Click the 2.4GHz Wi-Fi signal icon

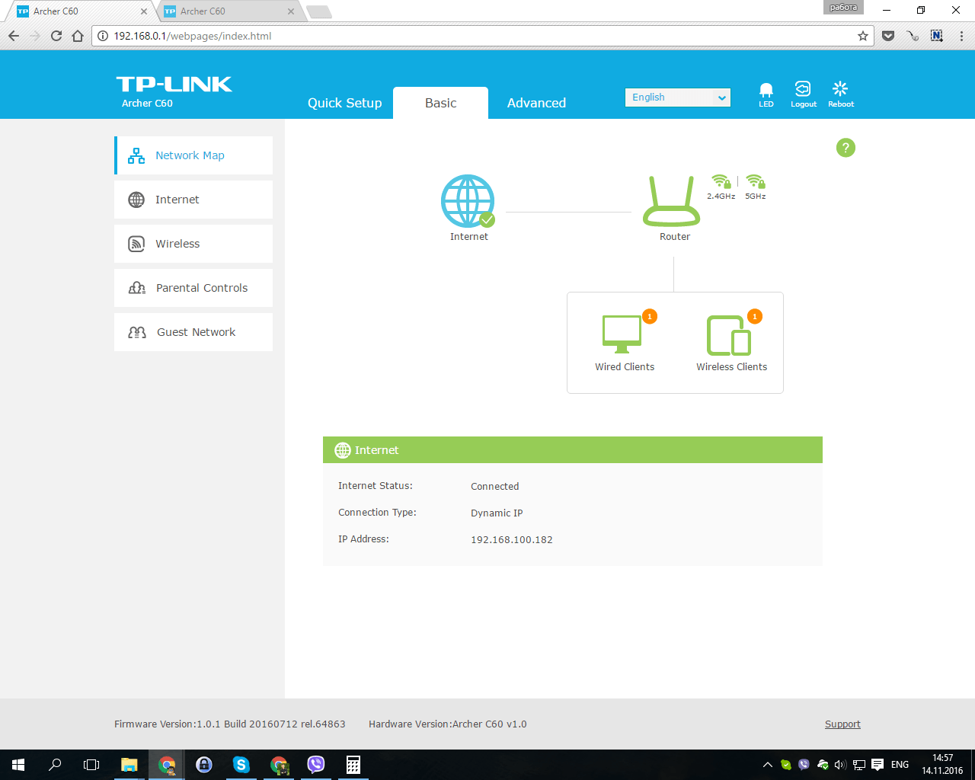click(x=721, y=182)
